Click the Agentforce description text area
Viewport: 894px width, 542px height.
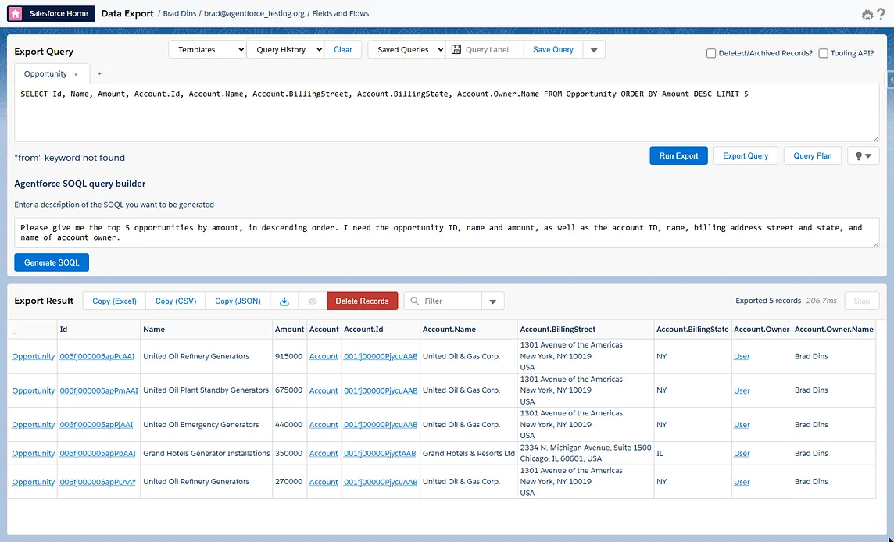446,232
